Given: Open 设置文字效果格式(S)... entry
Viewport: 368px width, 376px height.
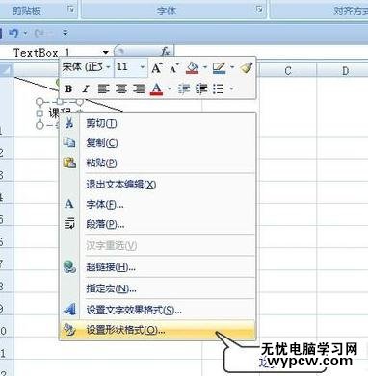Looking at the screenshot, I should click(157, 310).
